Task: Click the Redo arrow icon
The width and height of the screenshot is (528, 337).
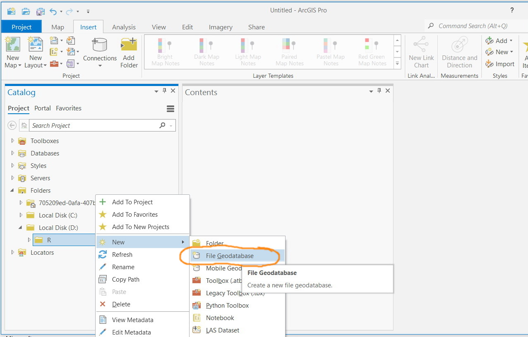Action: [70, 11]
